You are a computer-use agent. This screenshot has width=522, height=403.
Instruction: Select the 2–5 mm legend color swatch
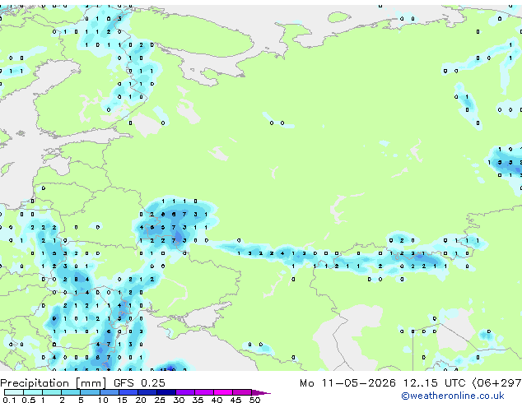(x=71, y=392)
